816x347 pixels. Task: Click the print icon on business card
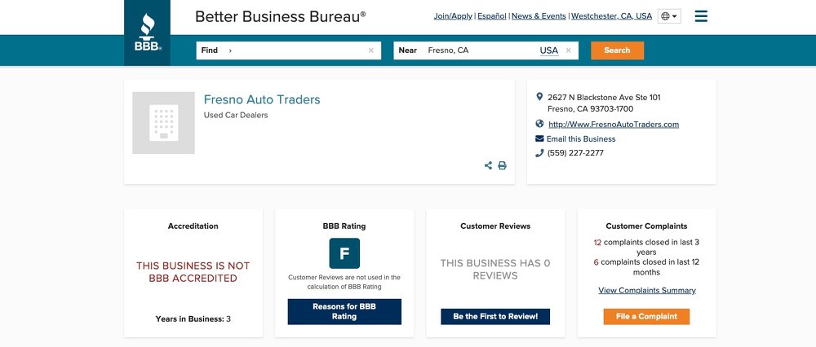pos(503,165)
